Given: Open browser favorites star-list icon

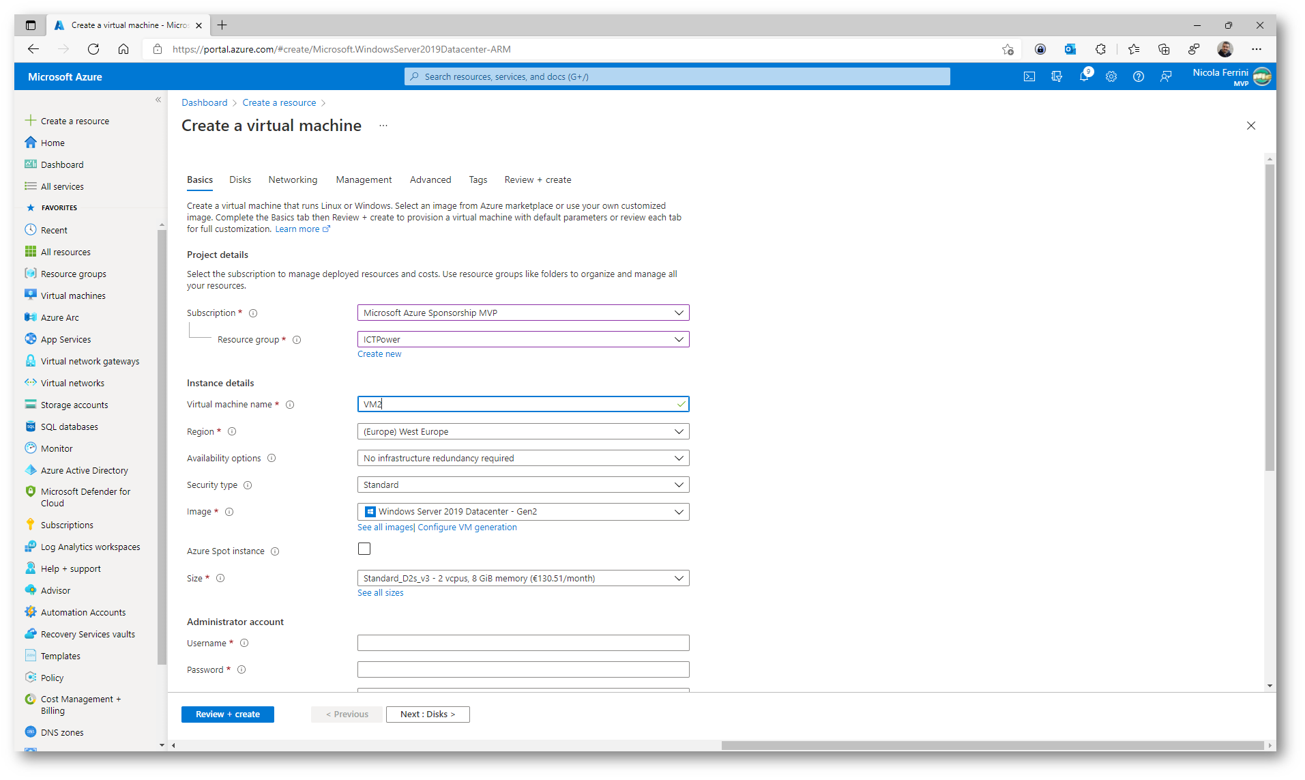Looking at the screenshot, I should tap(1134, 49).
